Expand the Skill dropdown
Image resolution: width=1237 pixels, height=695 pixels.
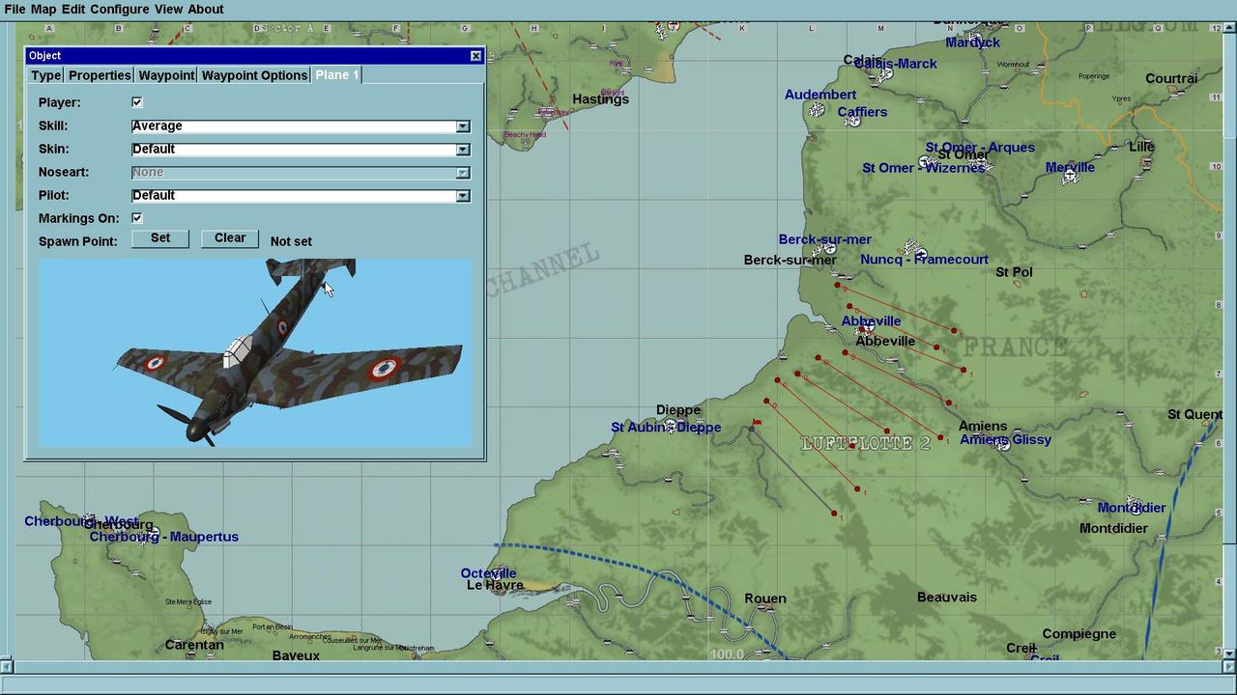[463, 126]
